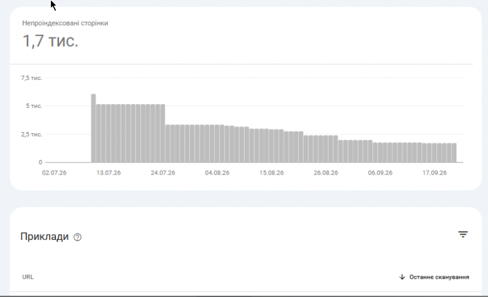Click the 13.07.26 date axis label
This screenshot has width=488, height=297.
[109, 173]
